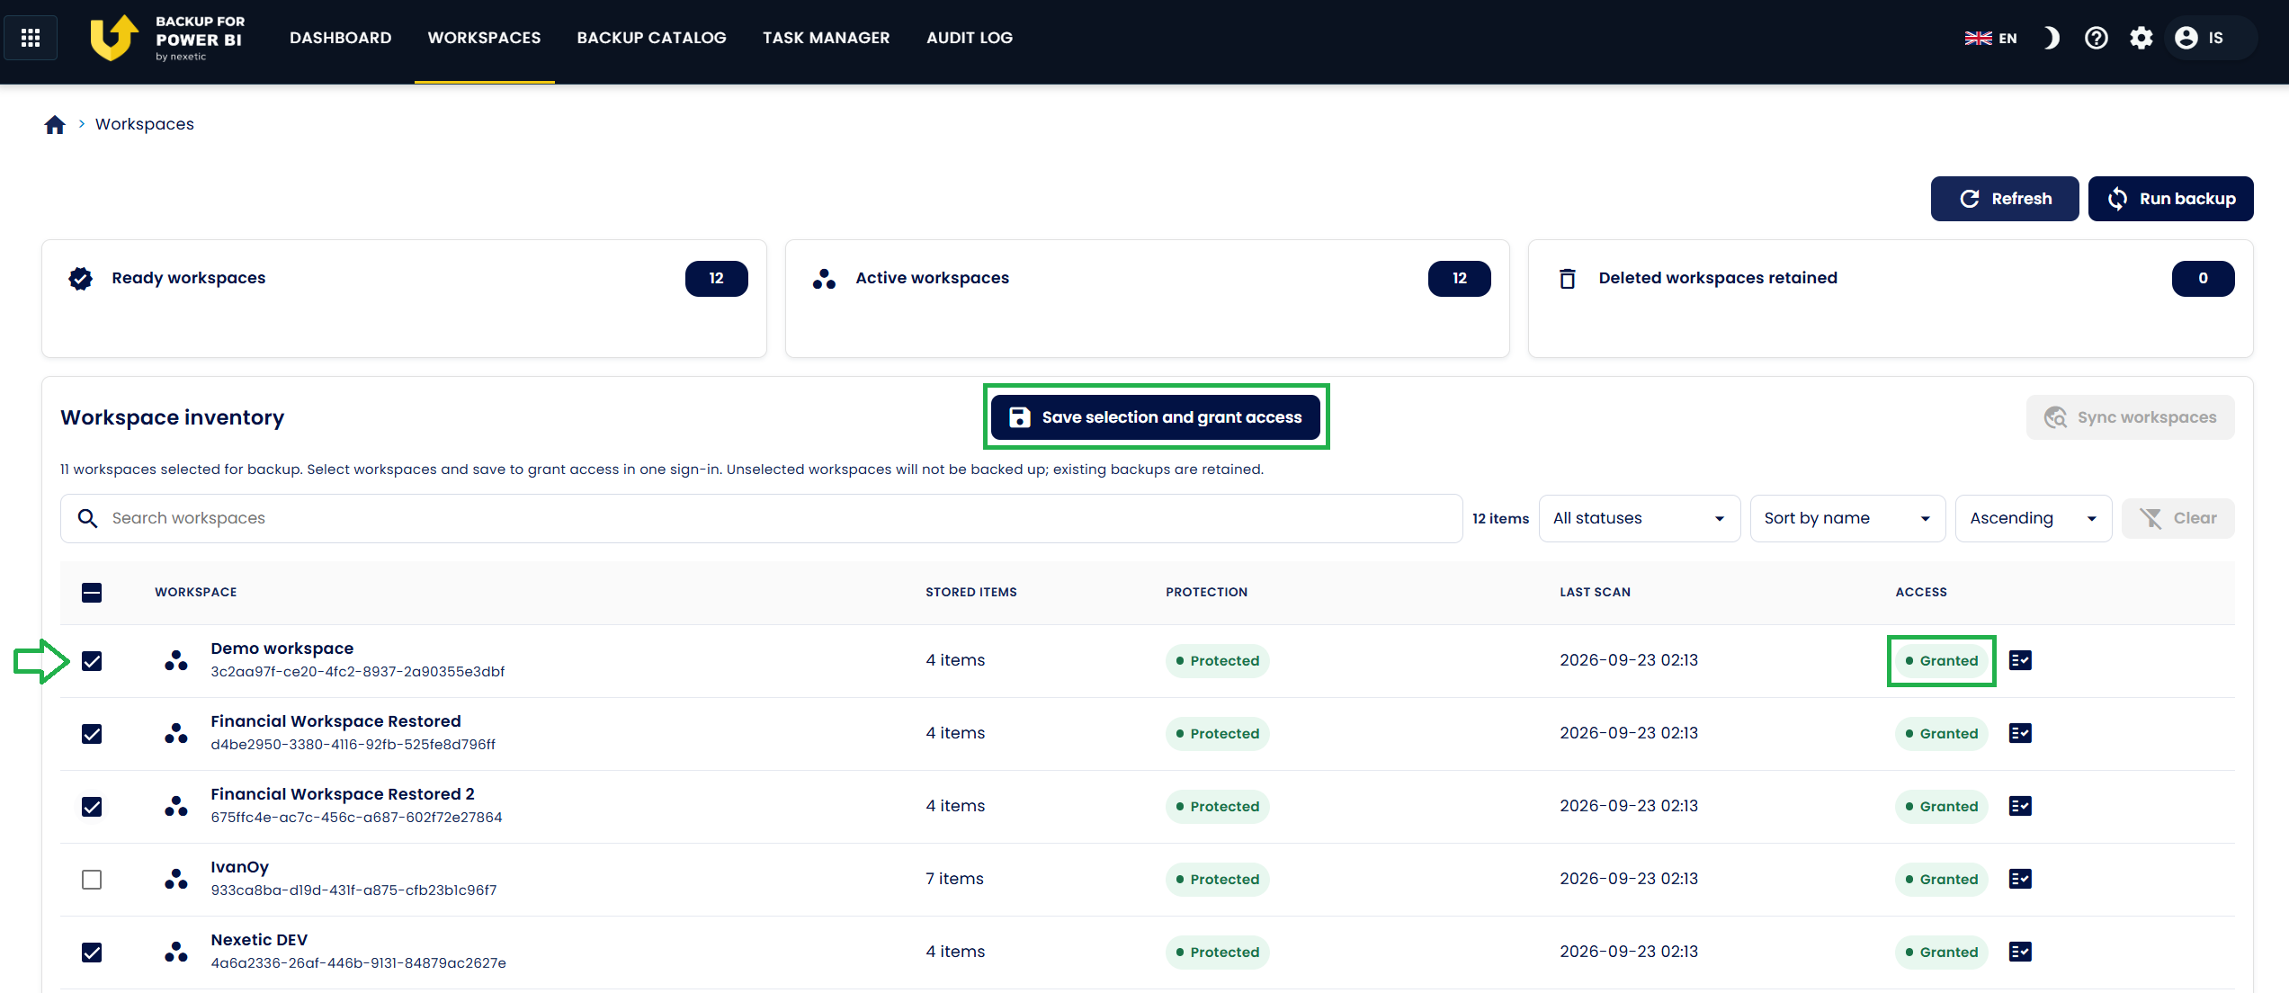2289x993 pixels.
Task: Open access details icon for IvanOy
Action: [x=2020, y=879]
